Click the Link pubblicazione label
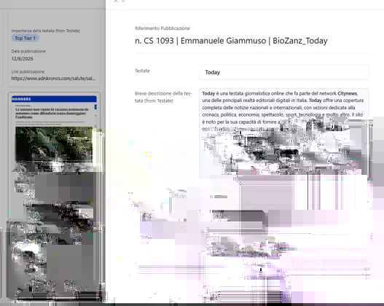This screenshot has width=384, height=306. pos(28,71)
